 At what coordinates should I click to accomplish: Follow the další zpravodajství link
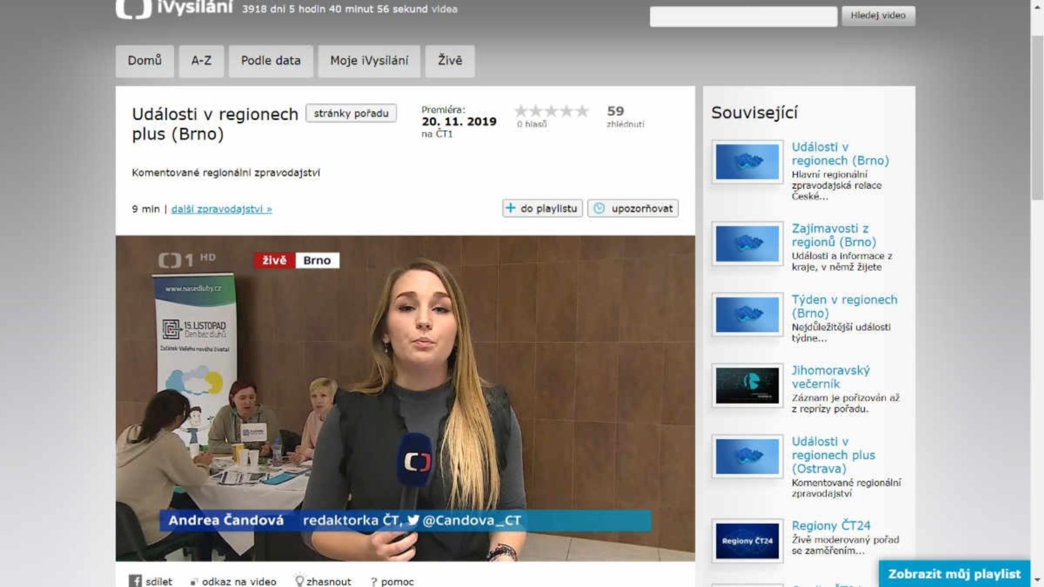[221, 209]
